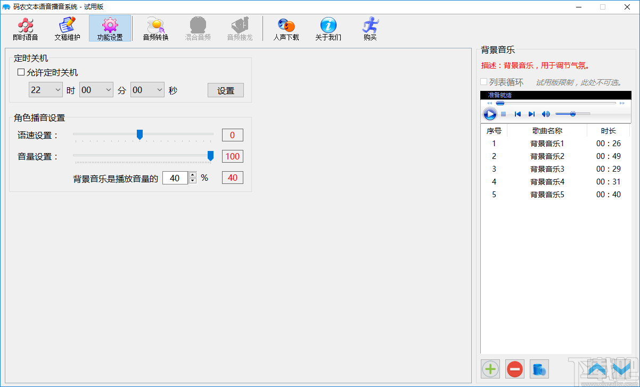Toggle 列表循环 playlist loop option
This screenshot has width=640, height=387.
483,81
